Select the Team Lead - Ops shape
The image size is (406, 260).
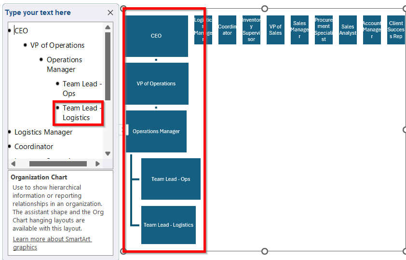coord(171,179)
